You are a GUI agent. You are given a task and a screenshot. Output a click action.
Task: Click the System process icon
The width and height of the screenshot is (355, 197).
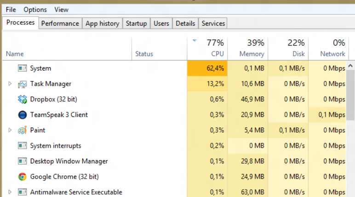click(22, 68)
